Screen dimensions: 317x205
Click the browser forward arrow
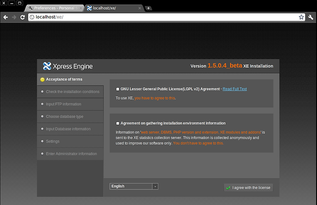(14, 17)
